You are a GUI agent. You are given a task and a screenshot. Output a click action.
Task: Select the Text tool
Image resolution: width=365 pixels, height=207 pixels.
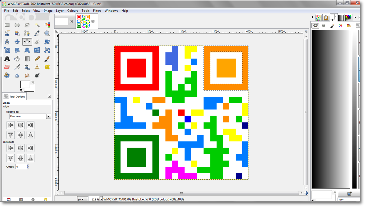click(x=7, y=59)
